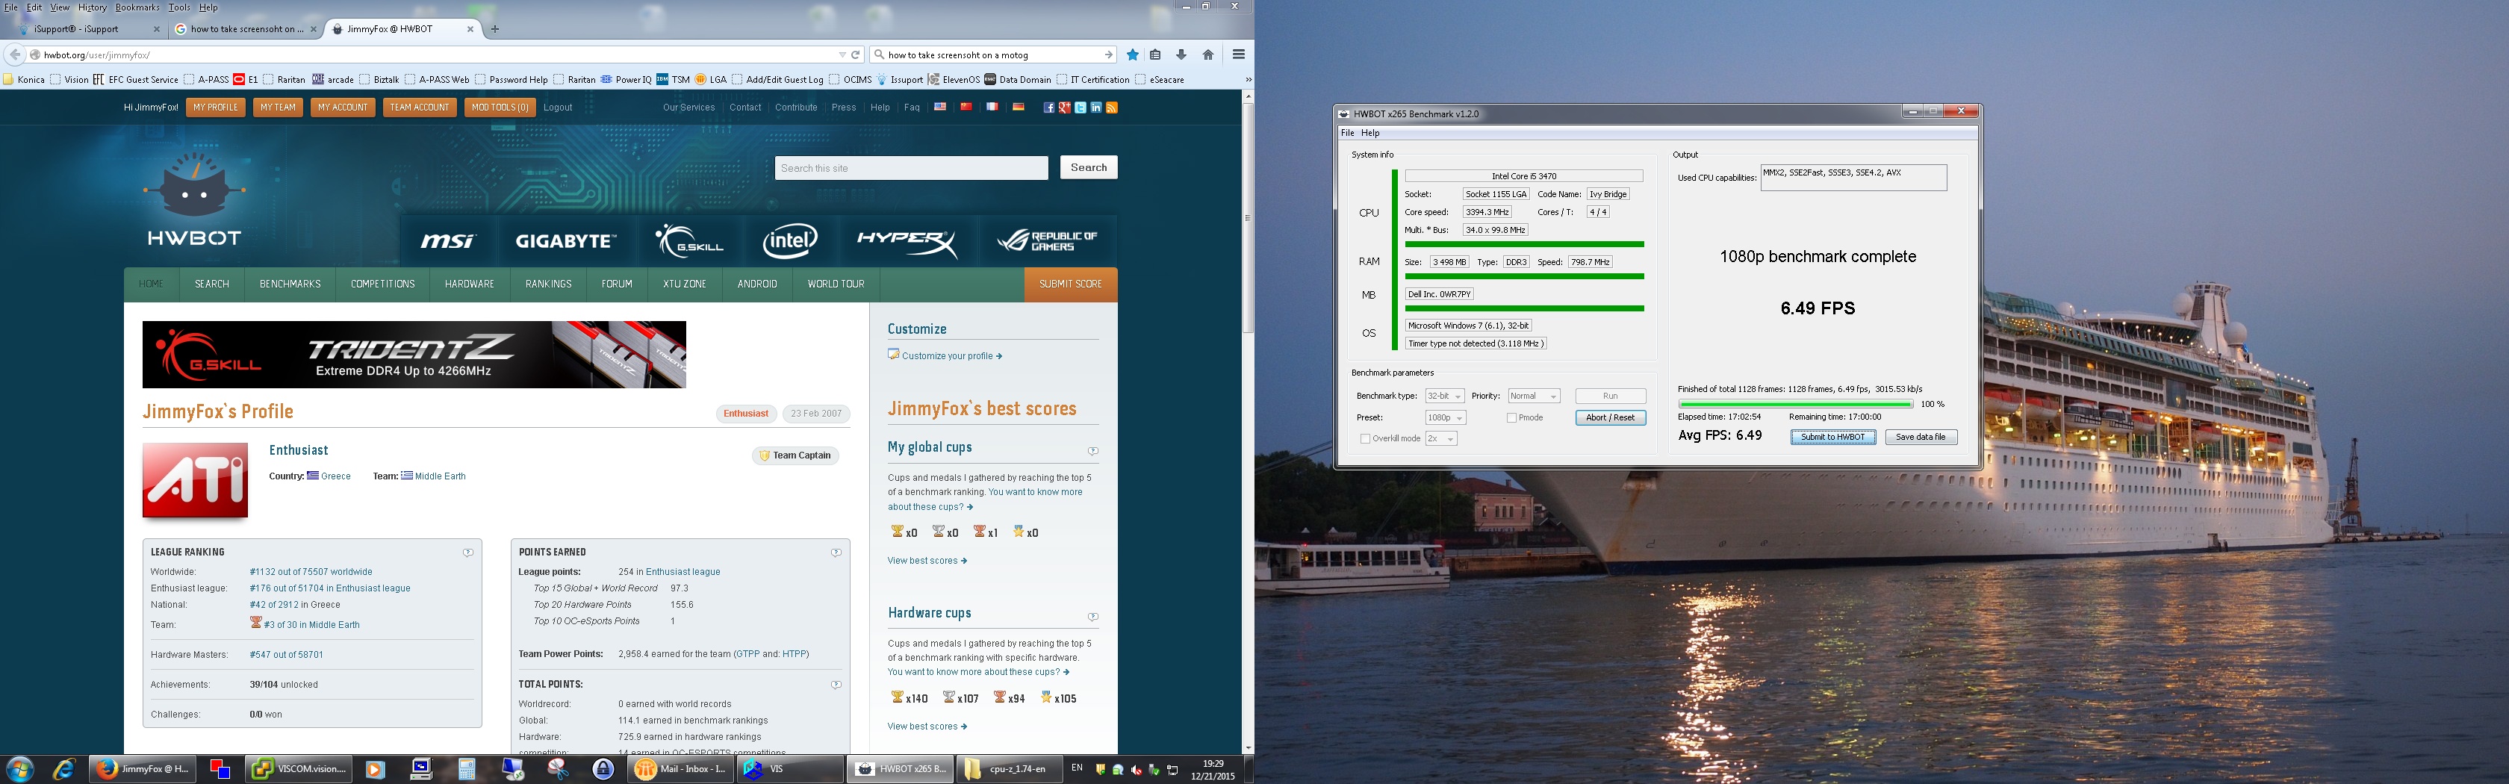The height and width of the screenshot is (784, 2509).
Task: Switch site language to German flag
Action: click(x=1018, y=106)
